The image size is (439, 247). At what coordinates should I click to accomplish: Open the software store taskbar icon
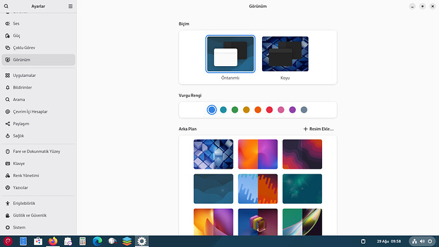(38, 241)
